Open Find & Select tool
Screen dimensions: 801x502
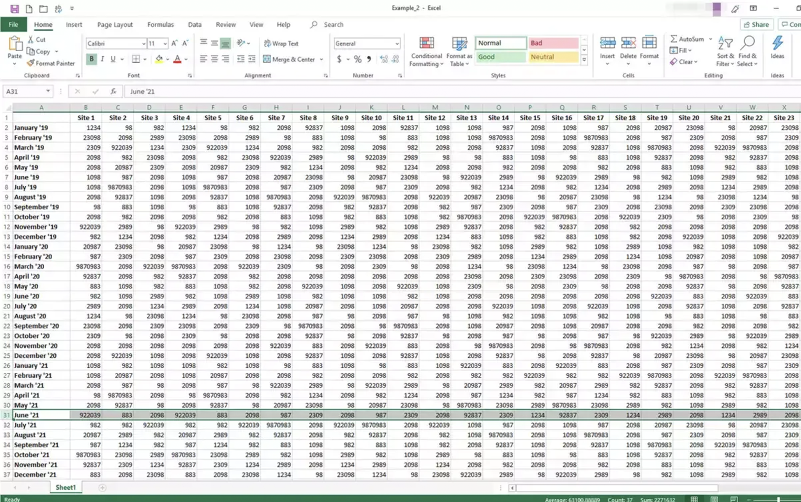[x=747, y=52]
